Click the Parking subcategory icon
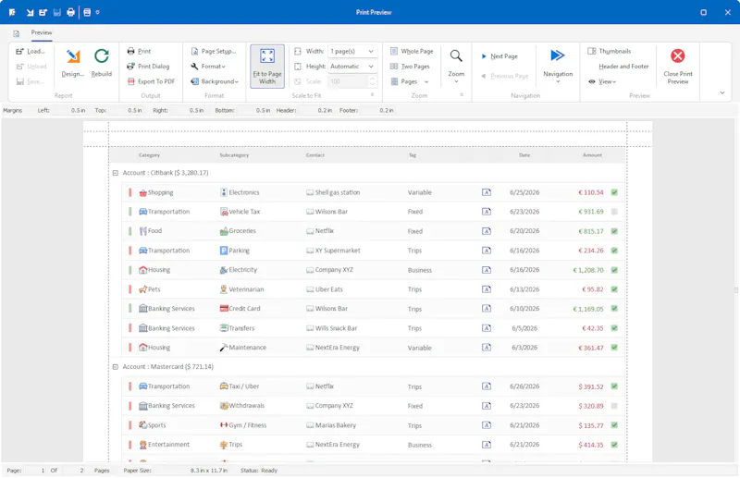This screenshot has height=478, width=740. [224, 251]
